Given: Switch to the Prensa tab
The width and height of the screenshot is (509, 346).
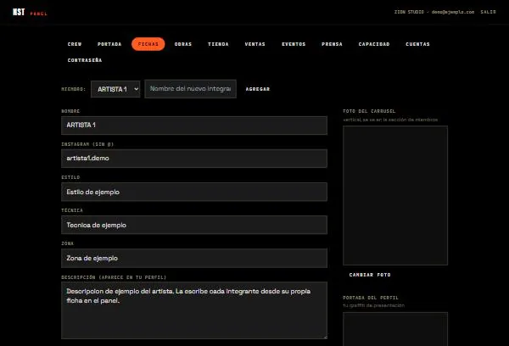Looking at the screenshot, I should coord(332,44).
